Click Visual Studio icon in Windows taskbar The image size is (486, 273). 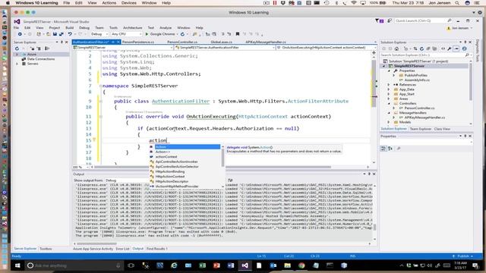click(x=245, y=265)
